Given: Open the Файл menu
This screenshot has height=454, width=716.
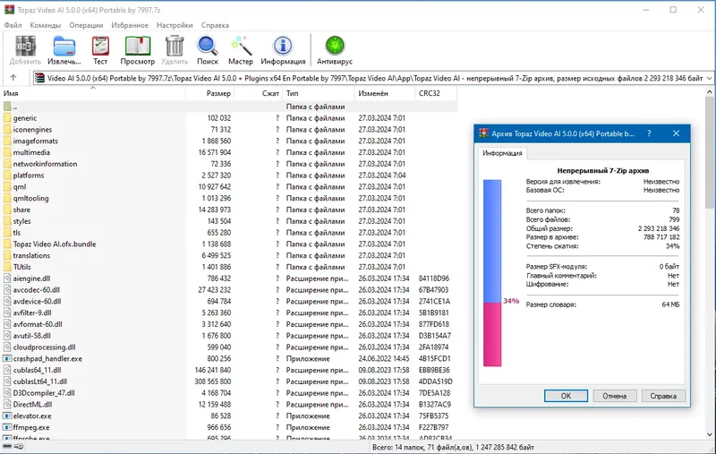Looking at the screenshot, I should tap(13, 25).
